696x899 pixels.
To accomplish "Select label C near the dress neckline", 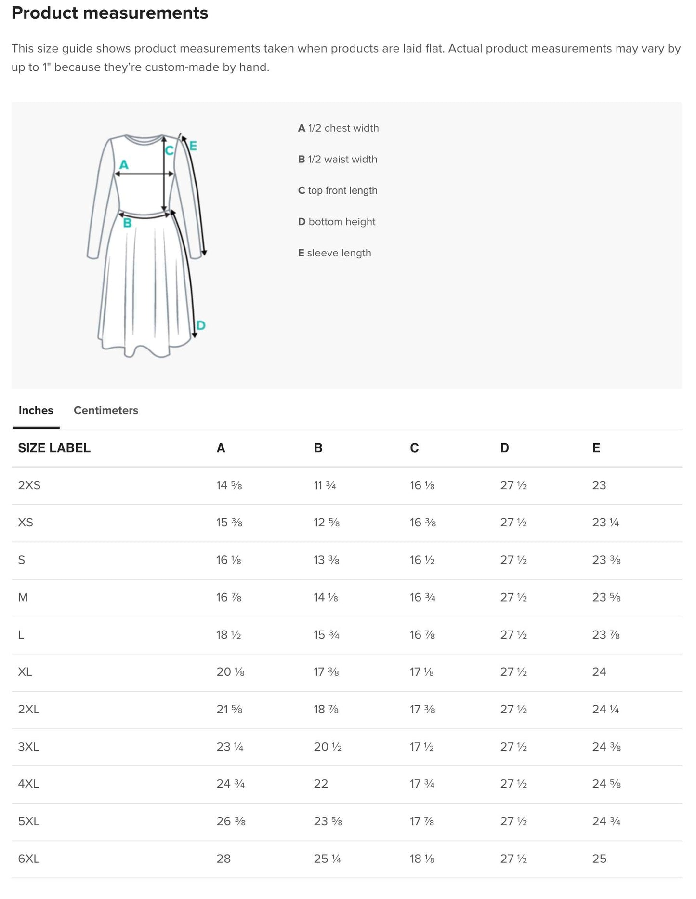I will 169,150.
